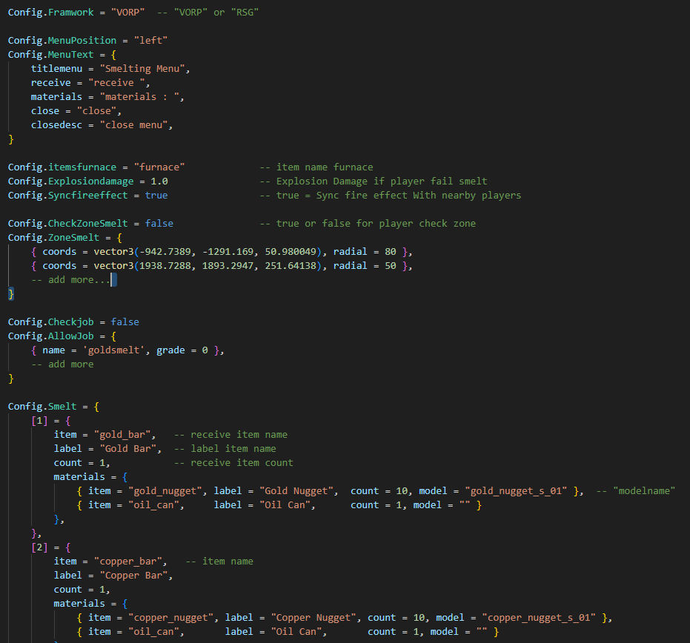Click the false value of Config.Checkjob
Viewport: 690px width, 643px height.
125,322
